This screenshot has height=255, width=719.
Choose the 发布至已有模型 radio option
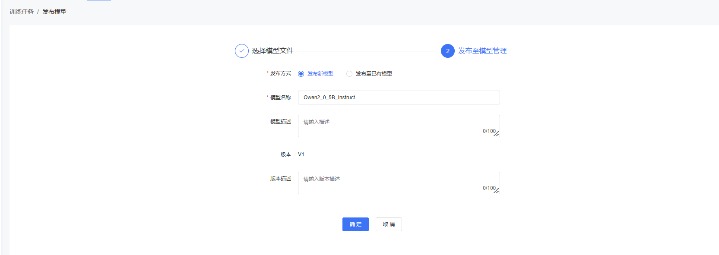(x=349, y=74)
